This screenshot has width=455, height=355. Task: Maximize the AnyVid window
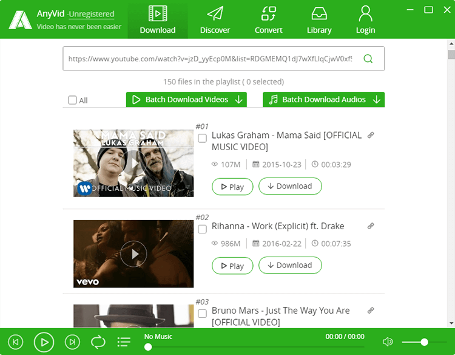tap(428, 10)
